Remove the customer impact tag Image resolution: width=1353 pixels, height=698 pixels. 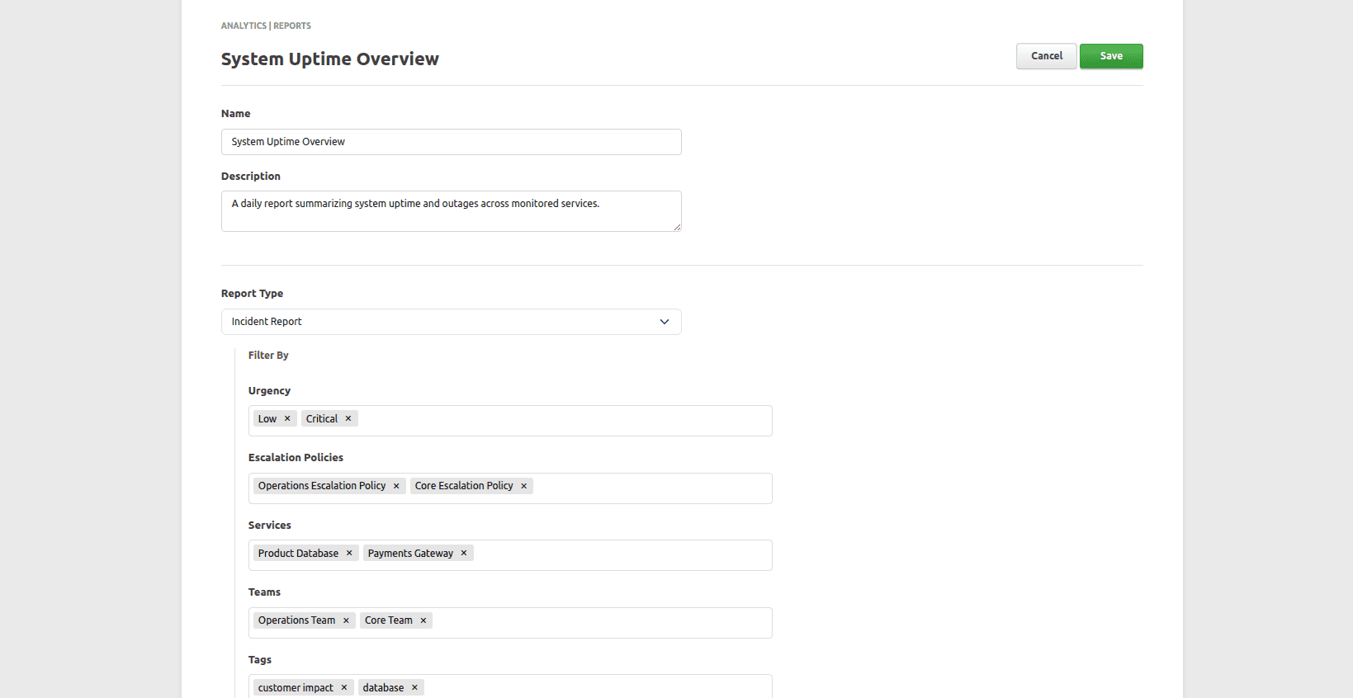pyautogui.click(x=344, y=688)
